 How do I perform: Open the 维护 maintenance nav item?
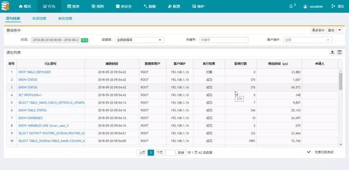pyautogui.click(x=198, y=7)
